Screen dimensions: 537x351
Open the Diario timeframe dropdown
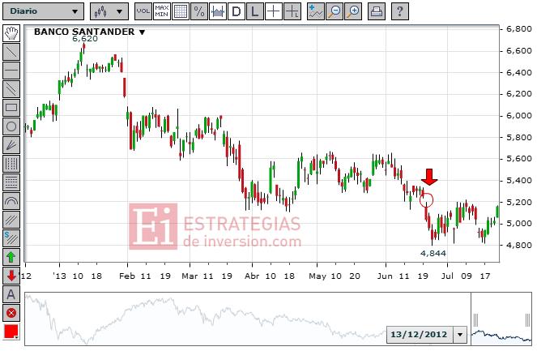(43, 11)
